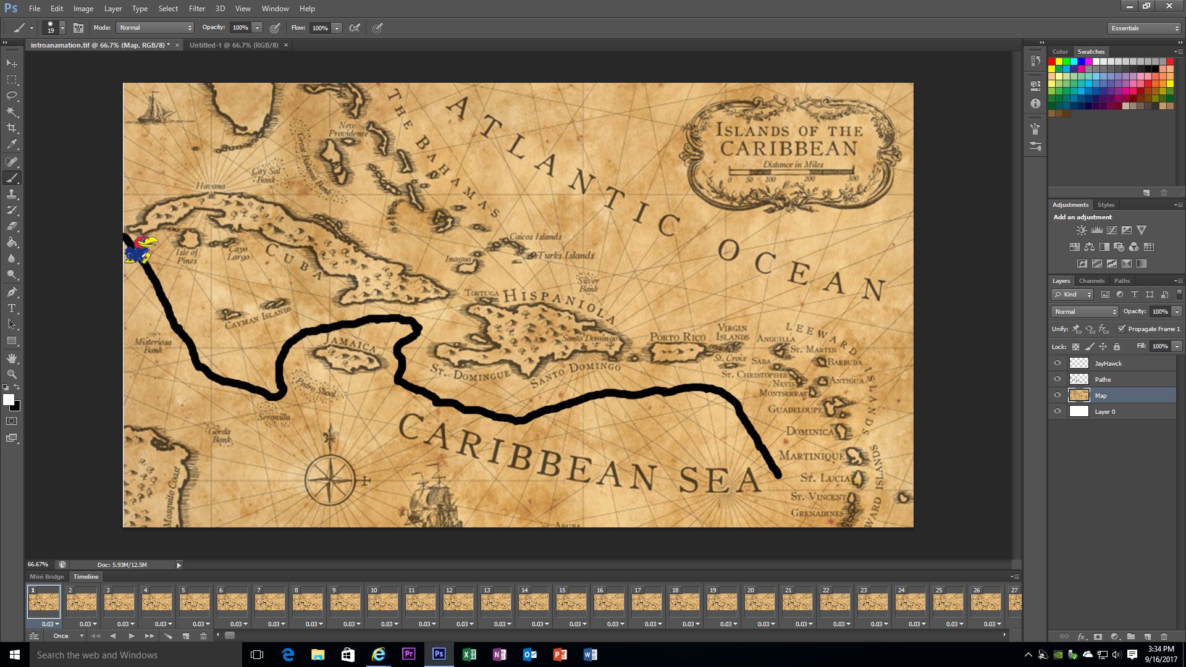Select frame 10 thumbnail in Timeline
This screenshot has width=1186, height=667.
383,602
